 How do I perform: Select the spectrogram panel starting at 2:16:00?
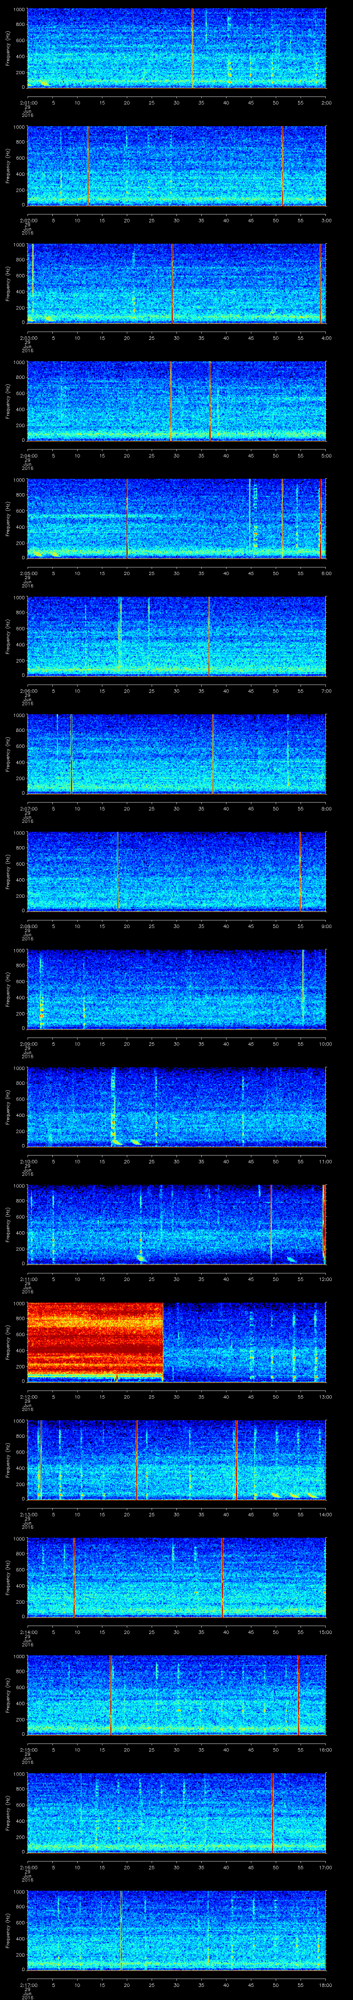coord(176,1814)
